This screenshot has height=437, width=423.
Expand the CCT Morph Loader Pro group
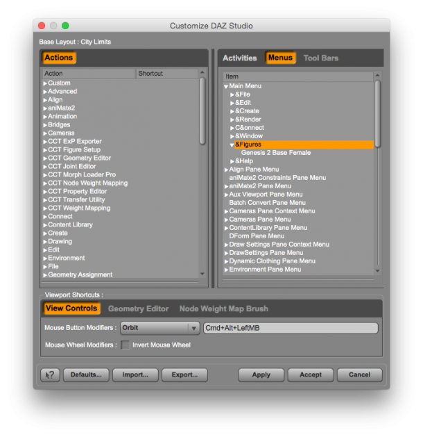(45, 175)
